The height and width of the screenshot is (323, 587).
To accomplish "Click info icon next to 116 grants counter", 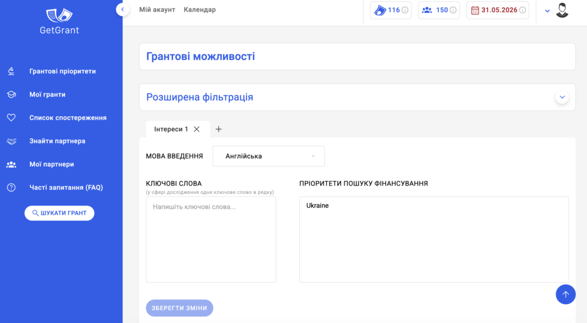I will [x=405, y=10].
